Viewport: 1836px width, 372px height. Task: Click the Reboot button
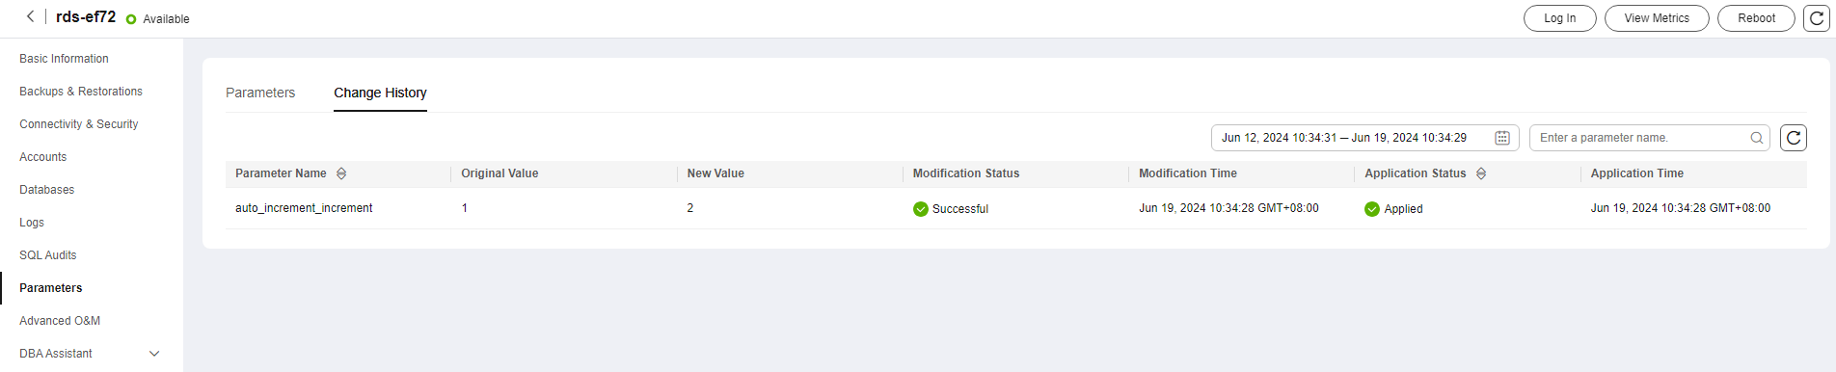click(x=1756, y=18)
